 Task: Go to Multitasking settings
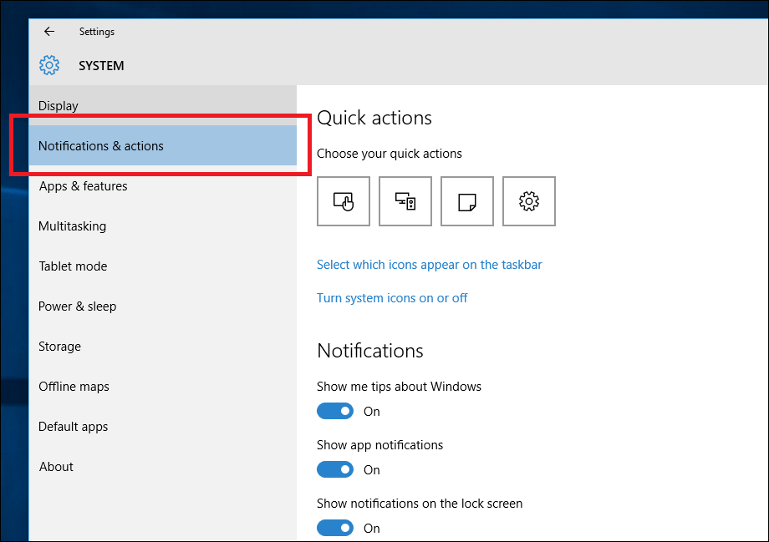(x=163, y=226)
